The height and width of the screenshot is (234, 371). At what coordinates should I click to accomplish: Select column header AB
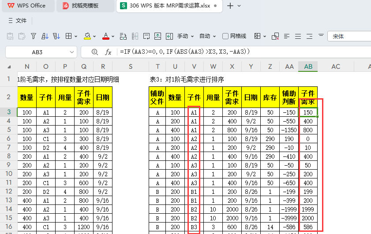click(x=308, y=67)
